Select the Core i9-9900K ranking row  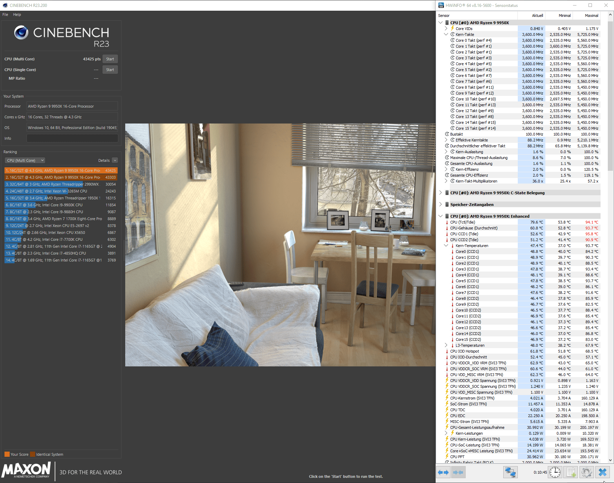point(61,205)
